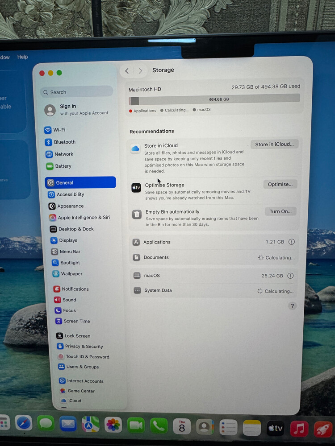The image size is (335, 446).
Task: Open Menu Bar settings
Action: (x=66, y=252)
